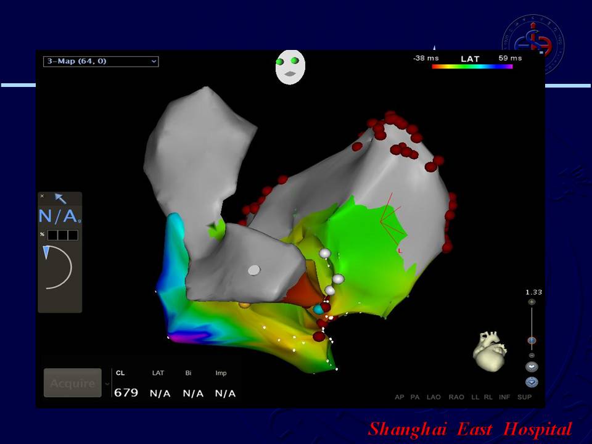Click the CL value 679

[x=126, y=393]
